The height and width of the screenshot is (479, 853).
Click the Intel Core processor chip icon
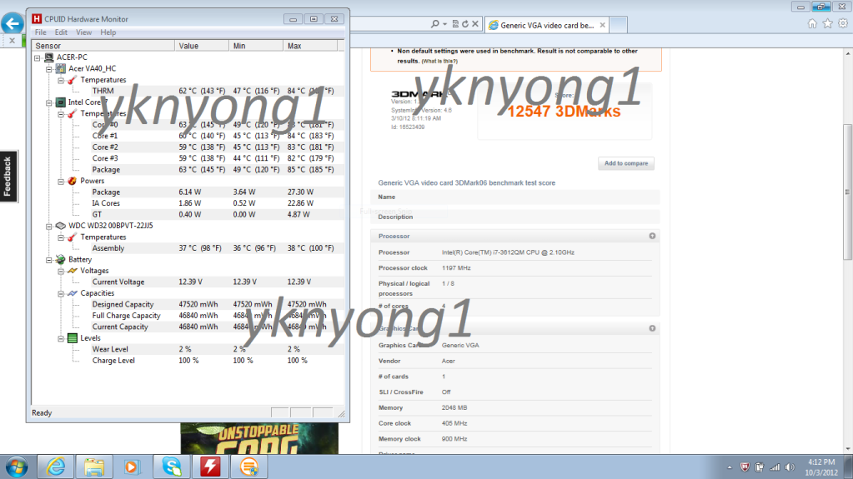(61, 102)
